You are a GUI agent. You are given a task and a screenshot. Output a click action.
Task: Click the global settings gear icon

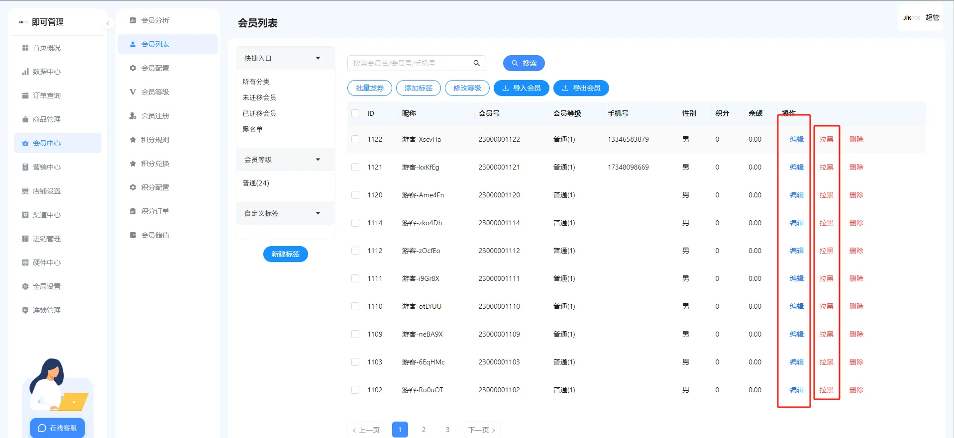[x=25, y=286]
